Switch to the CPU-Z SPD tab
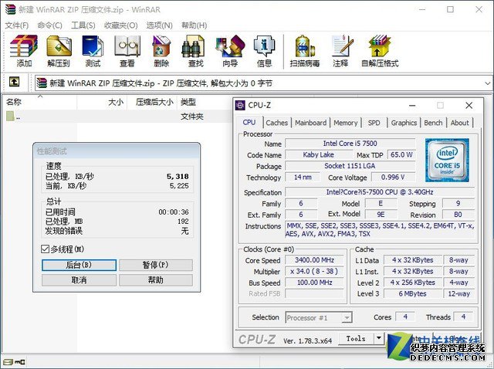Screen dimensions: 494x369 [x=374, y=123]
